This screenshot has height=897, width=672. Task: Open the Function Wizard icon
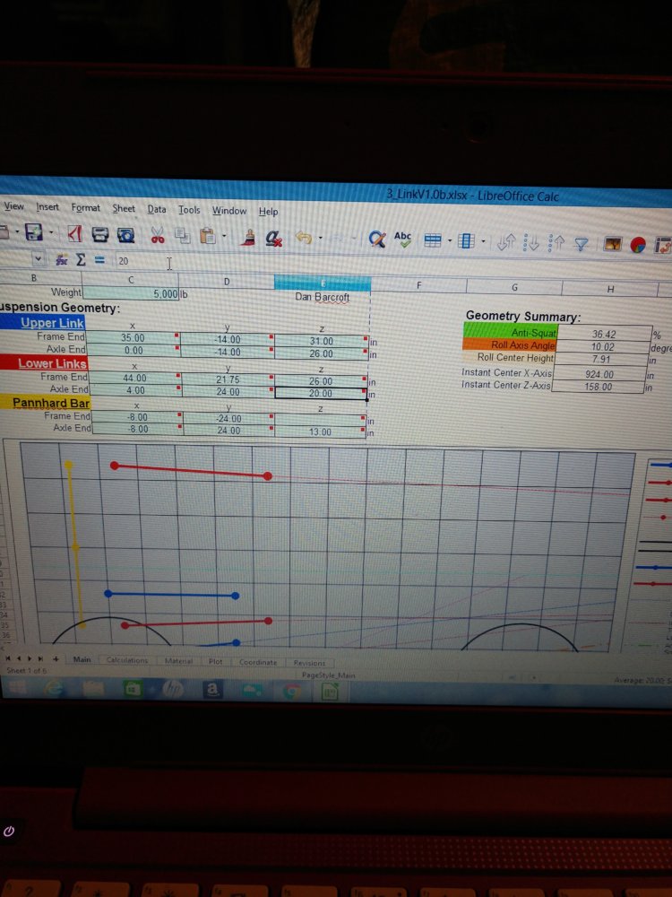click(62, 261)
